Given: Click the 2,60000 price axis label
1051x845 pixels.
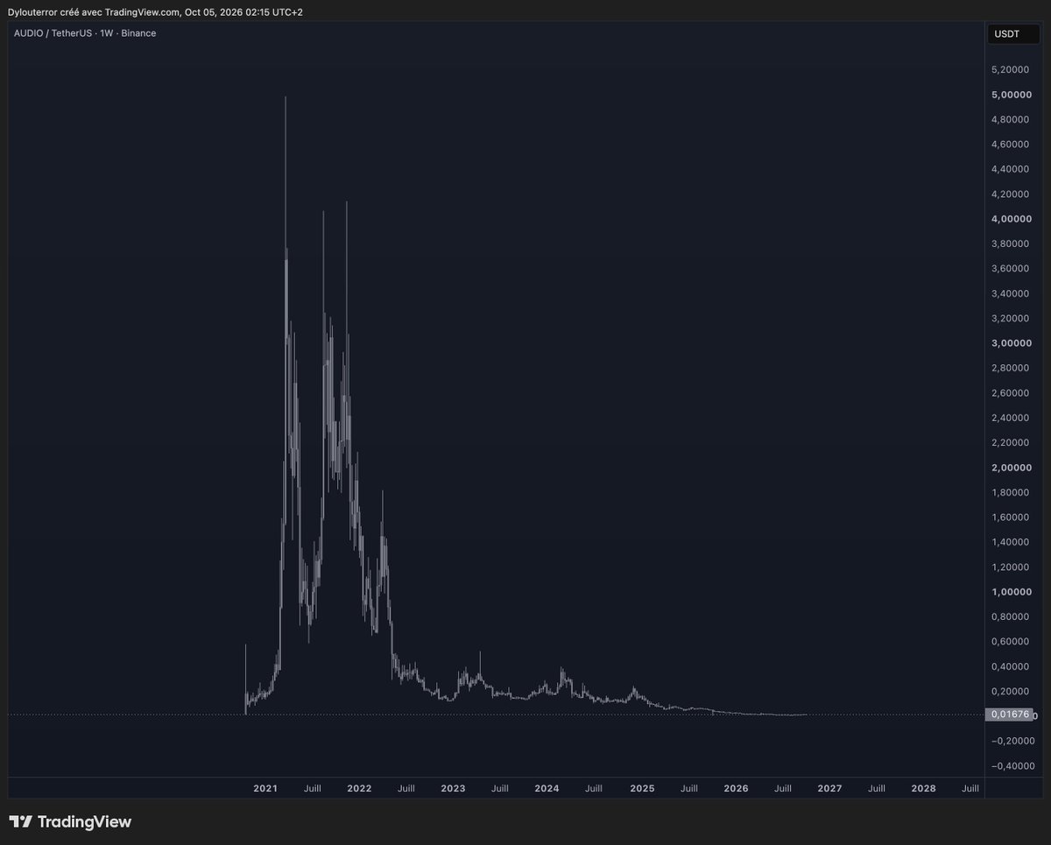Looking at the screenshot, I should pyautogui.click(x=1012, y=392).
